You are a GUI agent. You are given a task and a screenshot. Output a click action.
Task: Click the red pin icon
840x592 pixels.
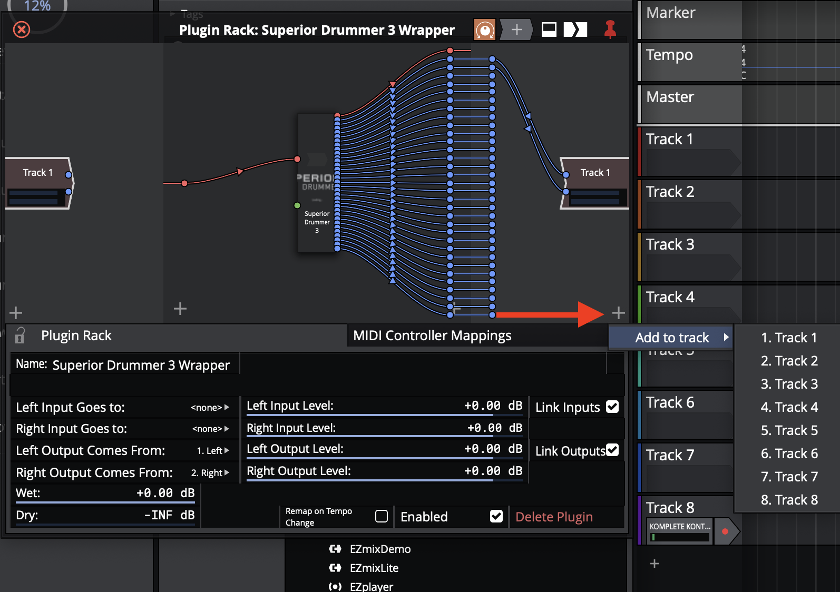tap(610, 29)
